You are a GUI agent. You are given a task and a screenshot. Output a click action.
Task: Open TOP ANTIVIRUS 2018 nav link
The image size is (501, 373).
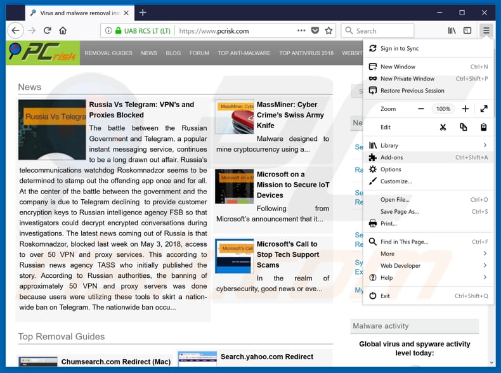[306, 53]
